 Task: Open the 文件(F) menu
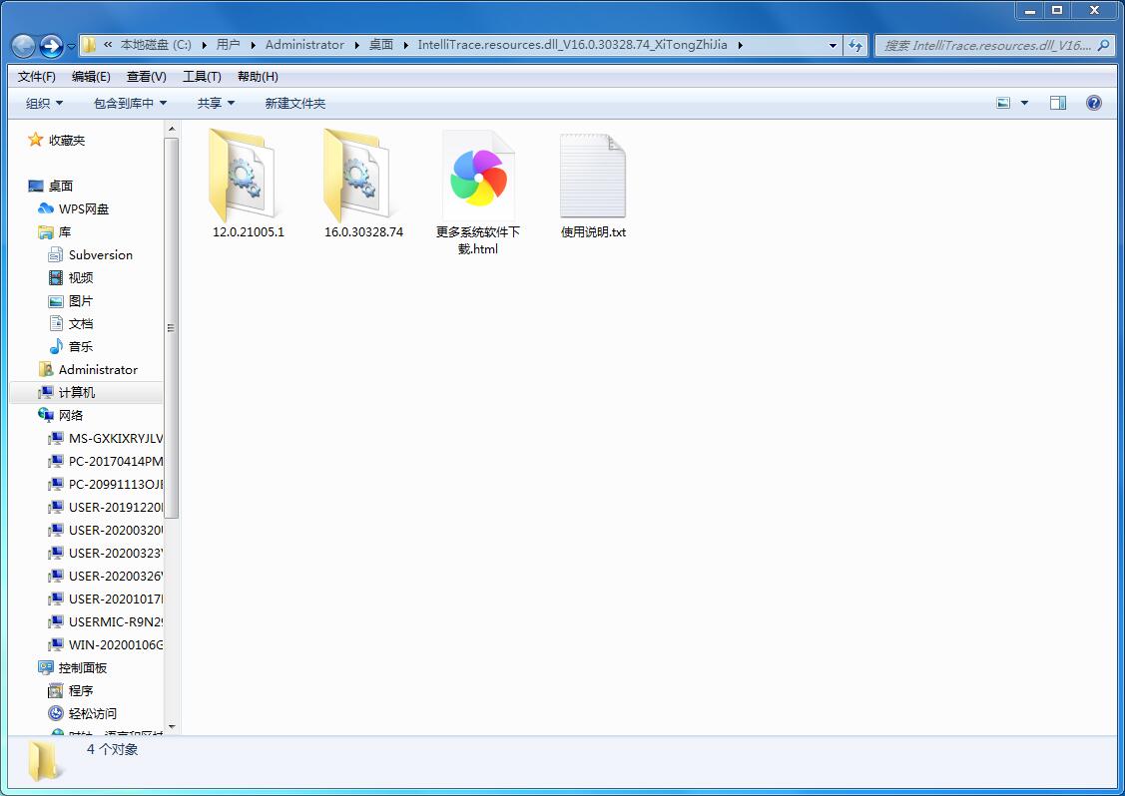coord(37,76)
